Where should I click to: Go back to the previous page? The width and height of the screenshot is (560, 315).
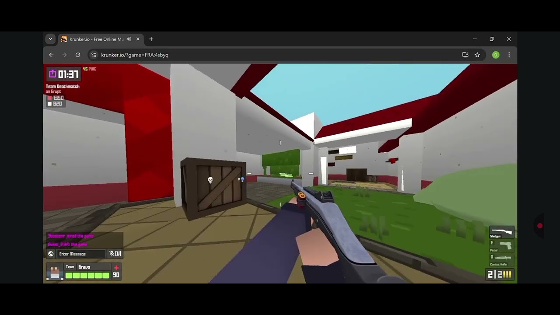pyautogui.click(x=51, y=55)
